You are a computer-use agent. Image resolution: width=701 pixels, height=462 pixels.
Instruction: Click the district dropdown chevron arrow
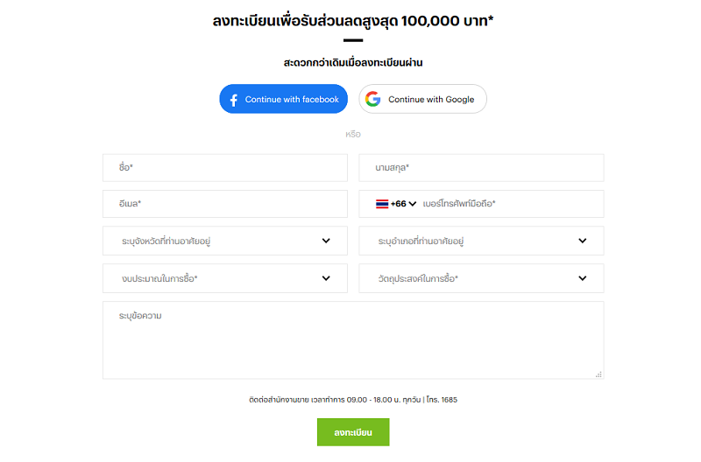click(582, 241)
